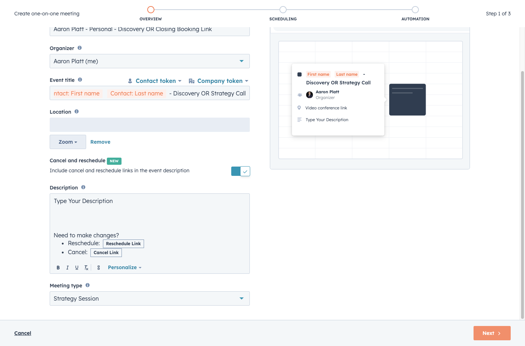Image resolution: width=525 pixels, height=346 pixels.
Task: Open the Zoom location dropdown
Action: click(x=68, y=142)
